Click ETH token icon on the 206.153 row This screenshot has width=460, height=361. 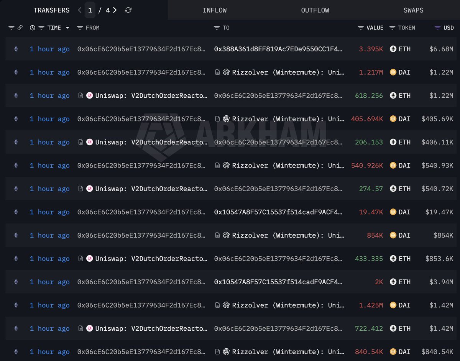(393, 142)
